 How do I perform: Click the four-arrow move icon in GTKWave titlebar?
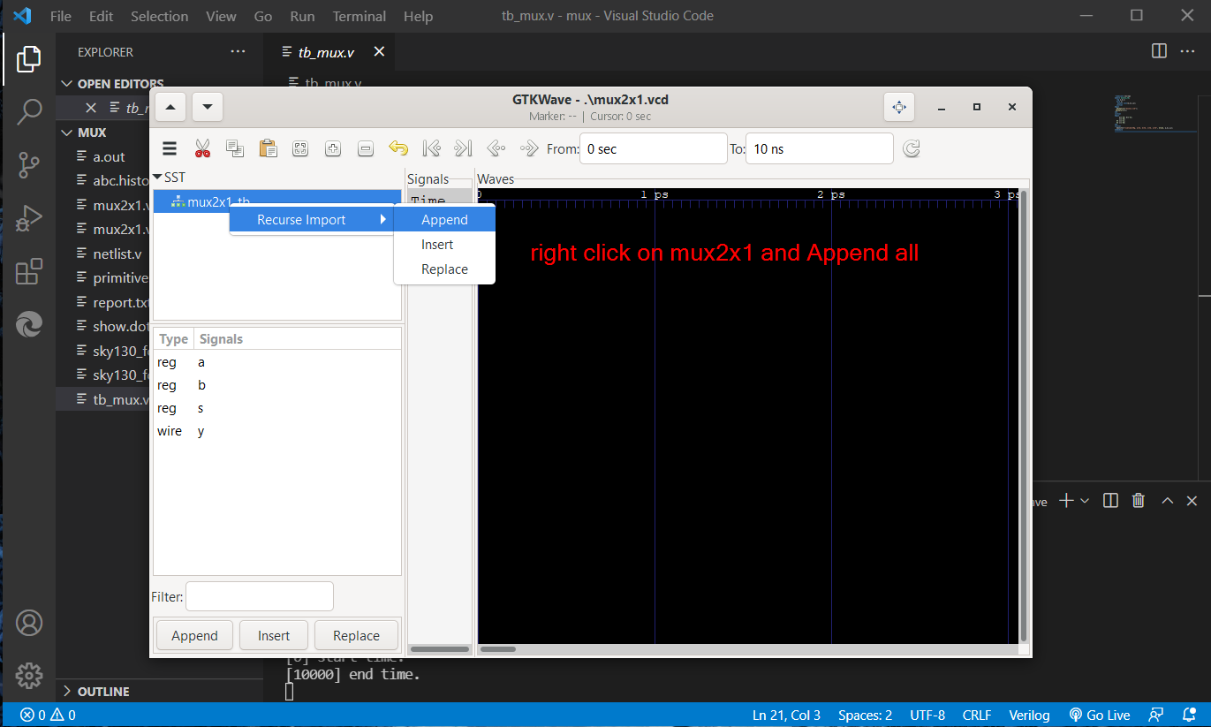(899, 107)
